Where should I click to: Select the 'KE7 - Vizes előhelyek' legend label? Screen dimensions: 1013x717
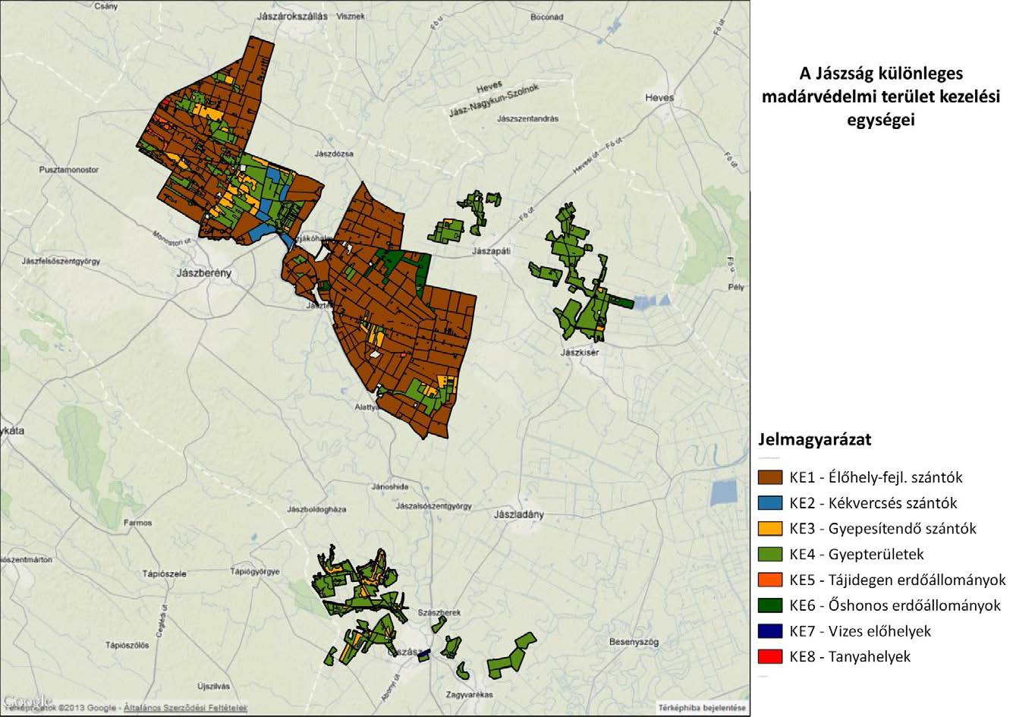click(x=860, y=631)
